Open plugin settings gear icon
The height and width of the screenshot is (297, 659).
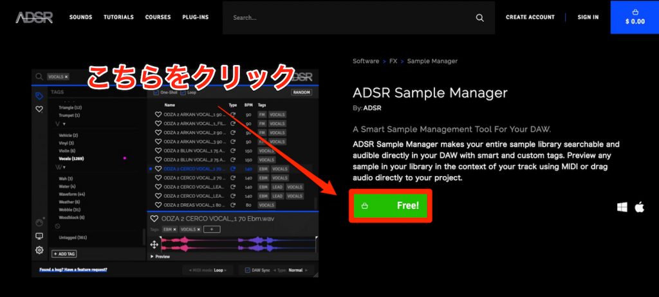[x=39, y=250]
